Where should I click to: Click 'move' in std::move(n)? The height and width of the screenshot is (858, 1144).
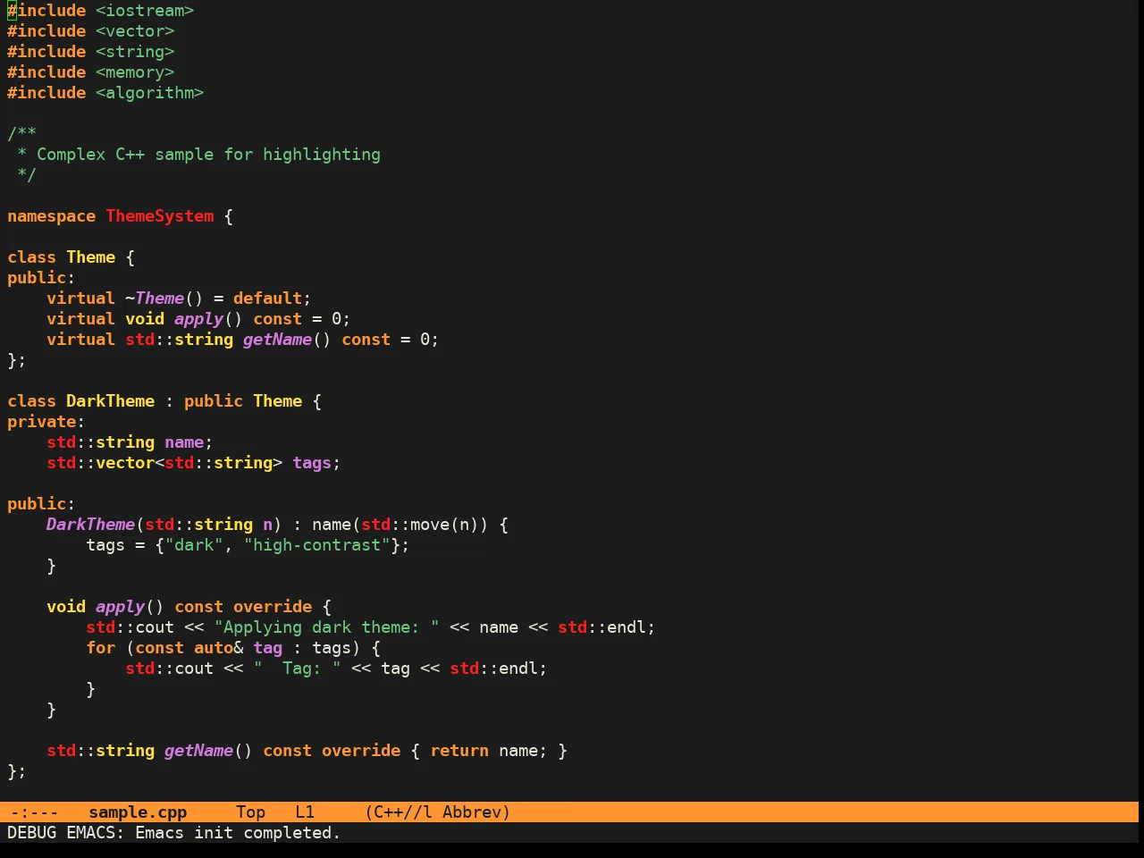[431, 525]
